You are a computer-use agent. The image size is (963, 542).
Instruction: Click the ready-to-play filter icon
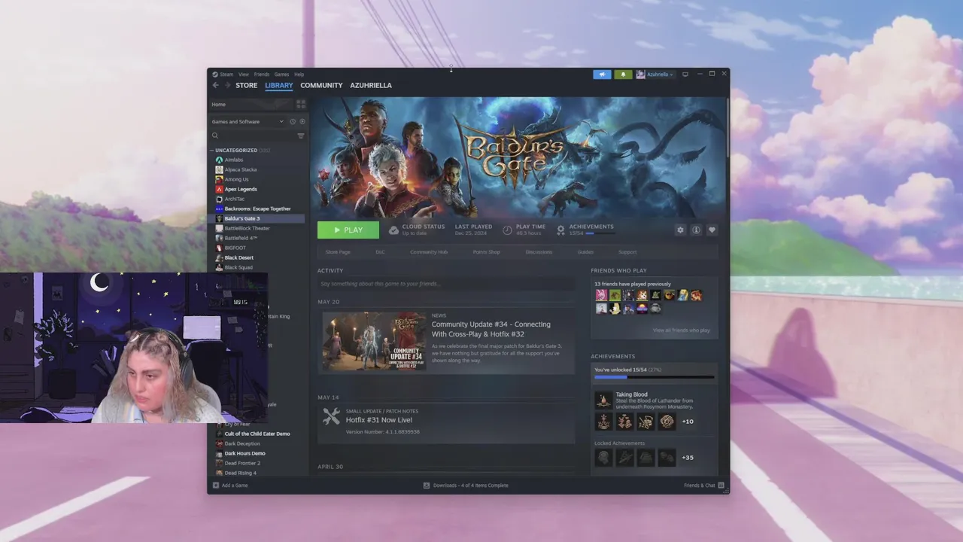pyautogui.click(x=302, y=121)
